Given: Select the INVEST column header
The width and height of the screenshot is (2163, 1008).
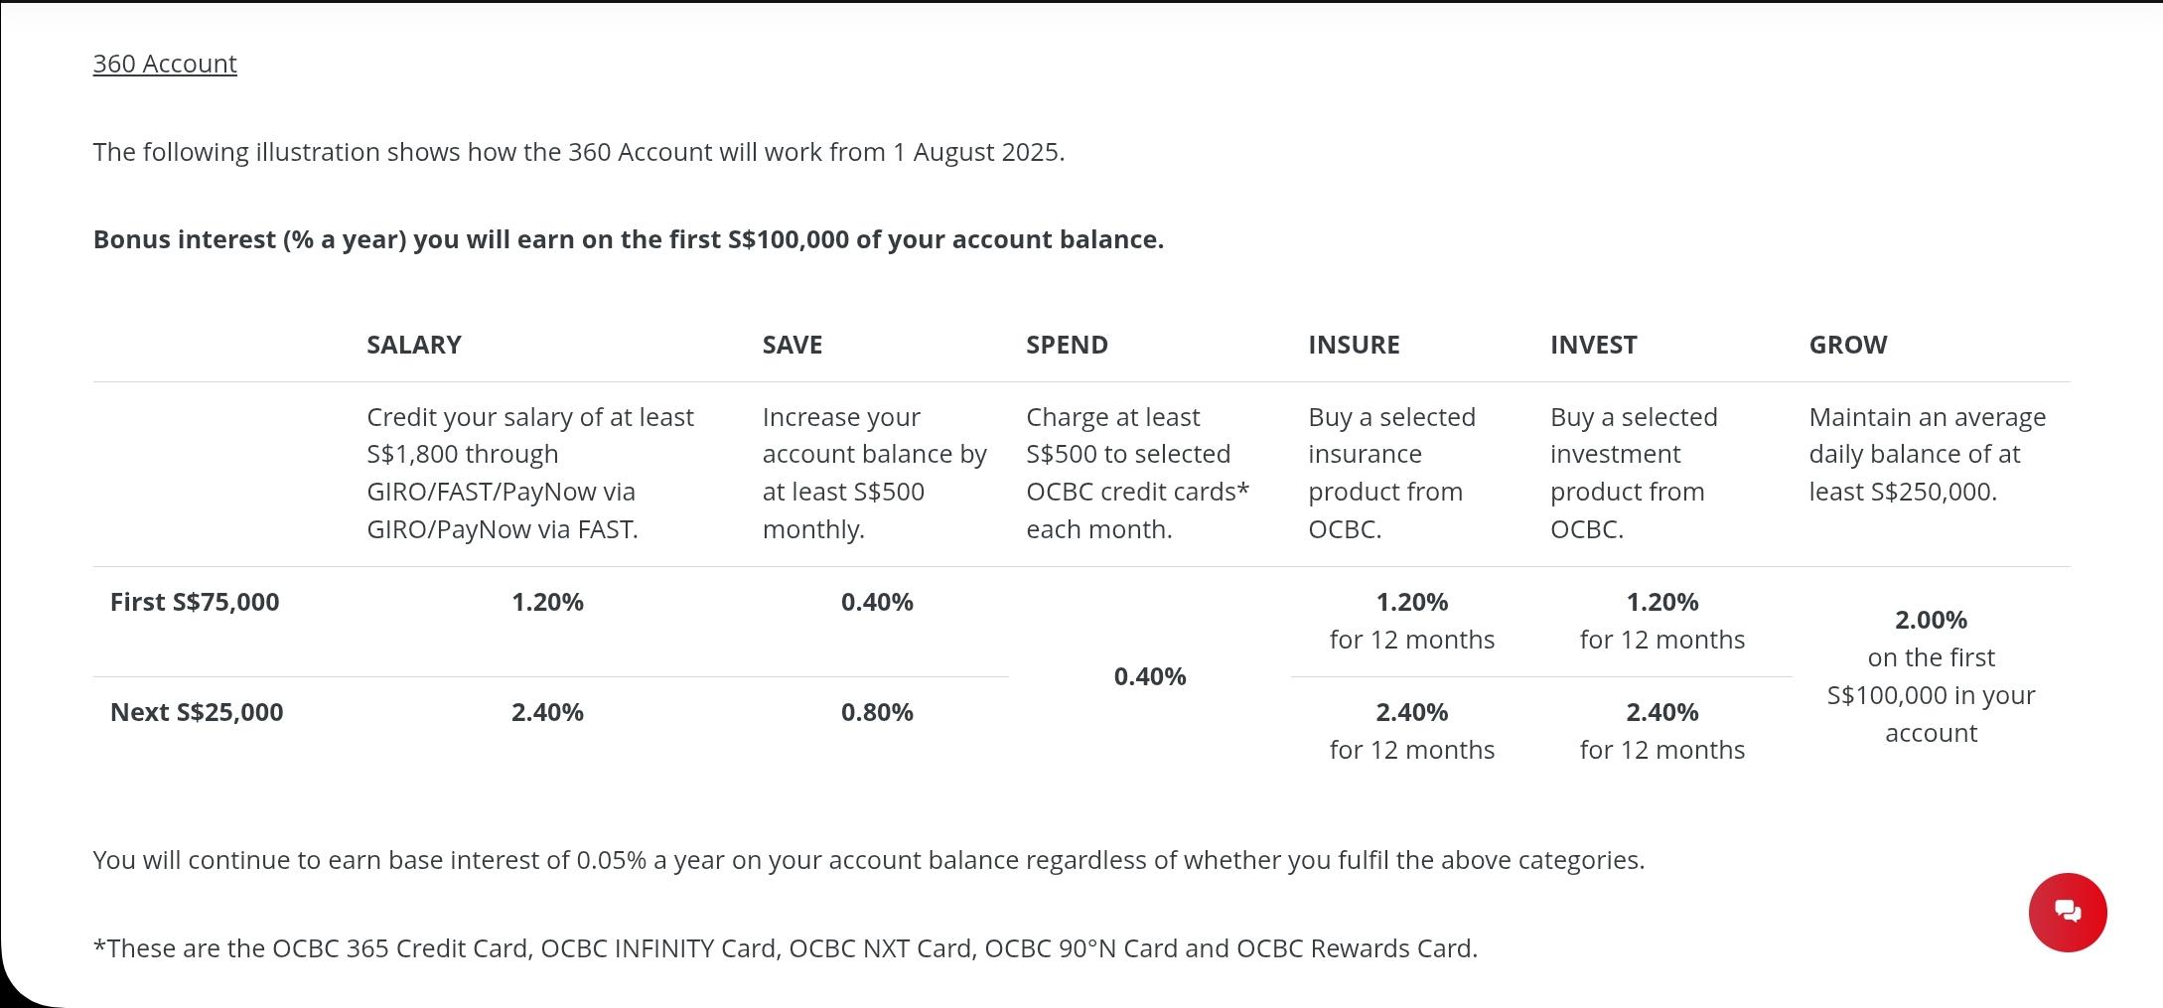Looking at the screenshot, I should click(x=1593, y=345).
